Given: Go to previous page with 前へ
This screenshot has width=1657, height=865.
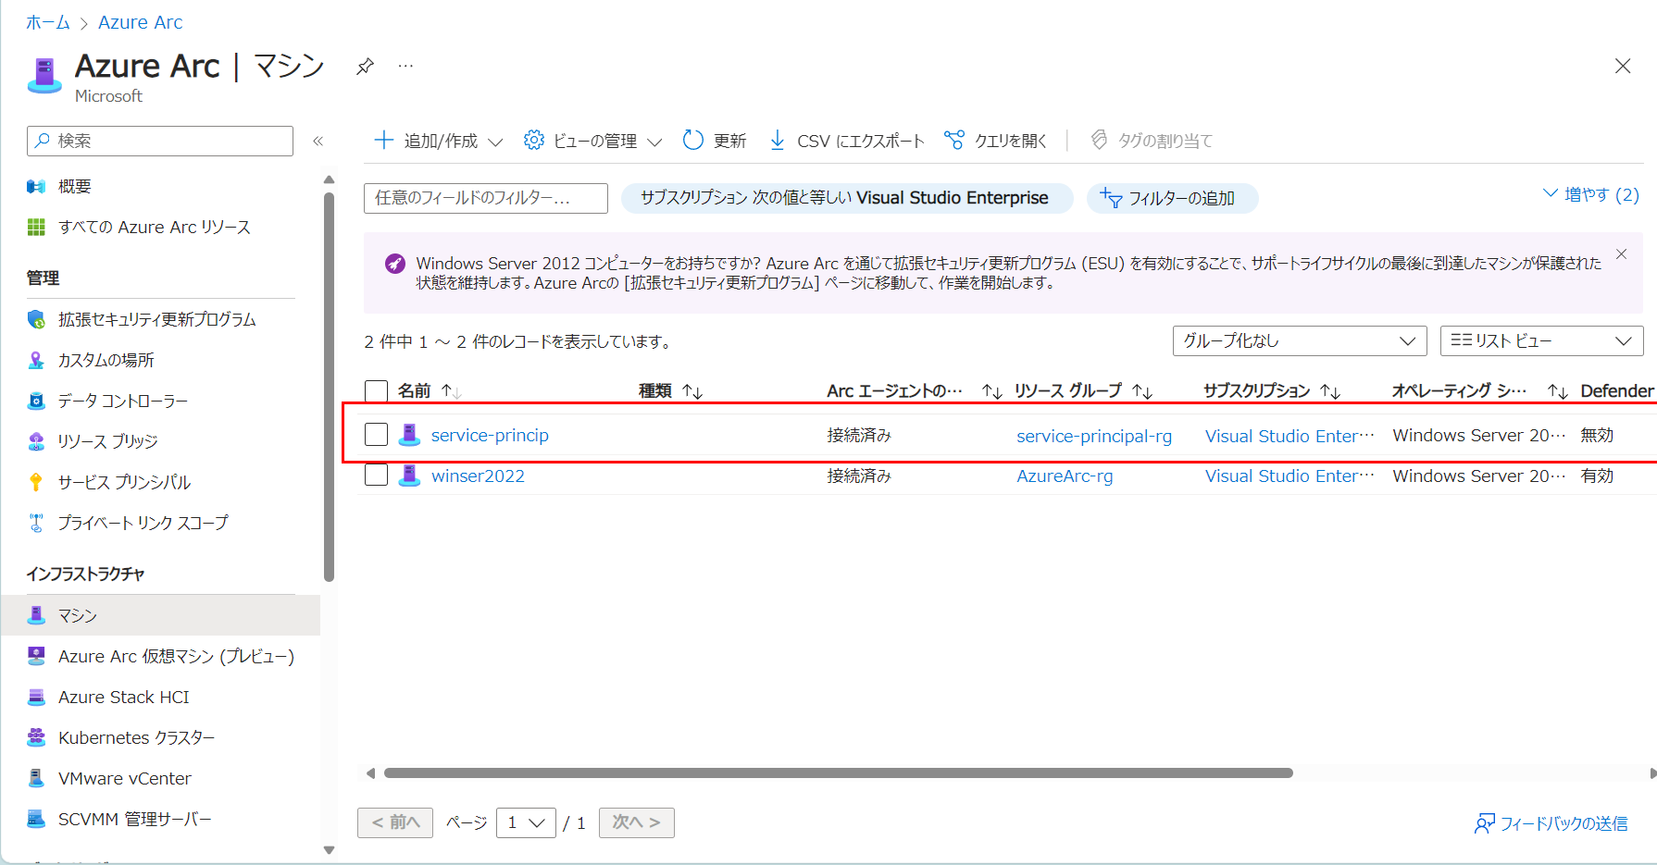Looking at the screenshot, I should 395,822.
